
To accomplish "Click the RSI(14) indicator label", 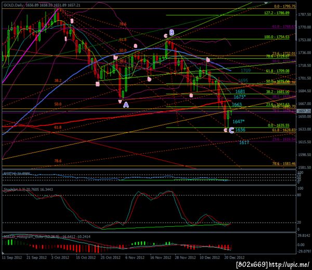I will (x=17, y=174).
